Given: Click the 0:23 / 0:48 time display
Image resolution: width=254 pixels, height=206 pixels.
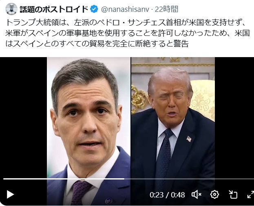Looking at the screenshot, I should coord(167,195).
